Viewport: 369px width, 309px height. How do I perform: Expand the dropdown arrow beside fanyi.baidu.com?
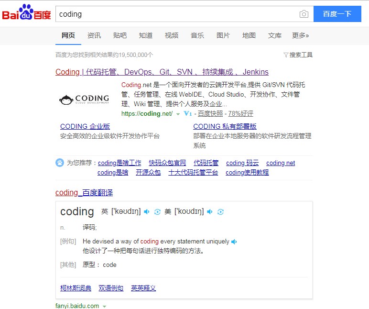pos(104,307)
